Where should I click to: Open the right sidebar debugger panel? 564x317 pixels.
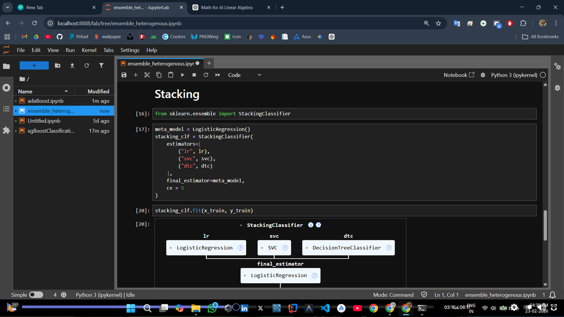pos(557,88)
